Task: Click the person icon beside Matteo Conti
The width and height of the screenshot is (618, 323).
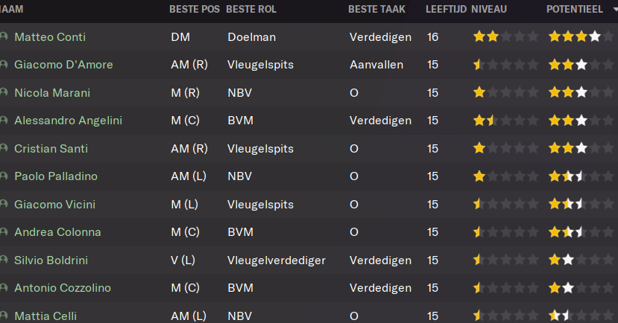Action: pyautogui.click(x=4, y=36)
